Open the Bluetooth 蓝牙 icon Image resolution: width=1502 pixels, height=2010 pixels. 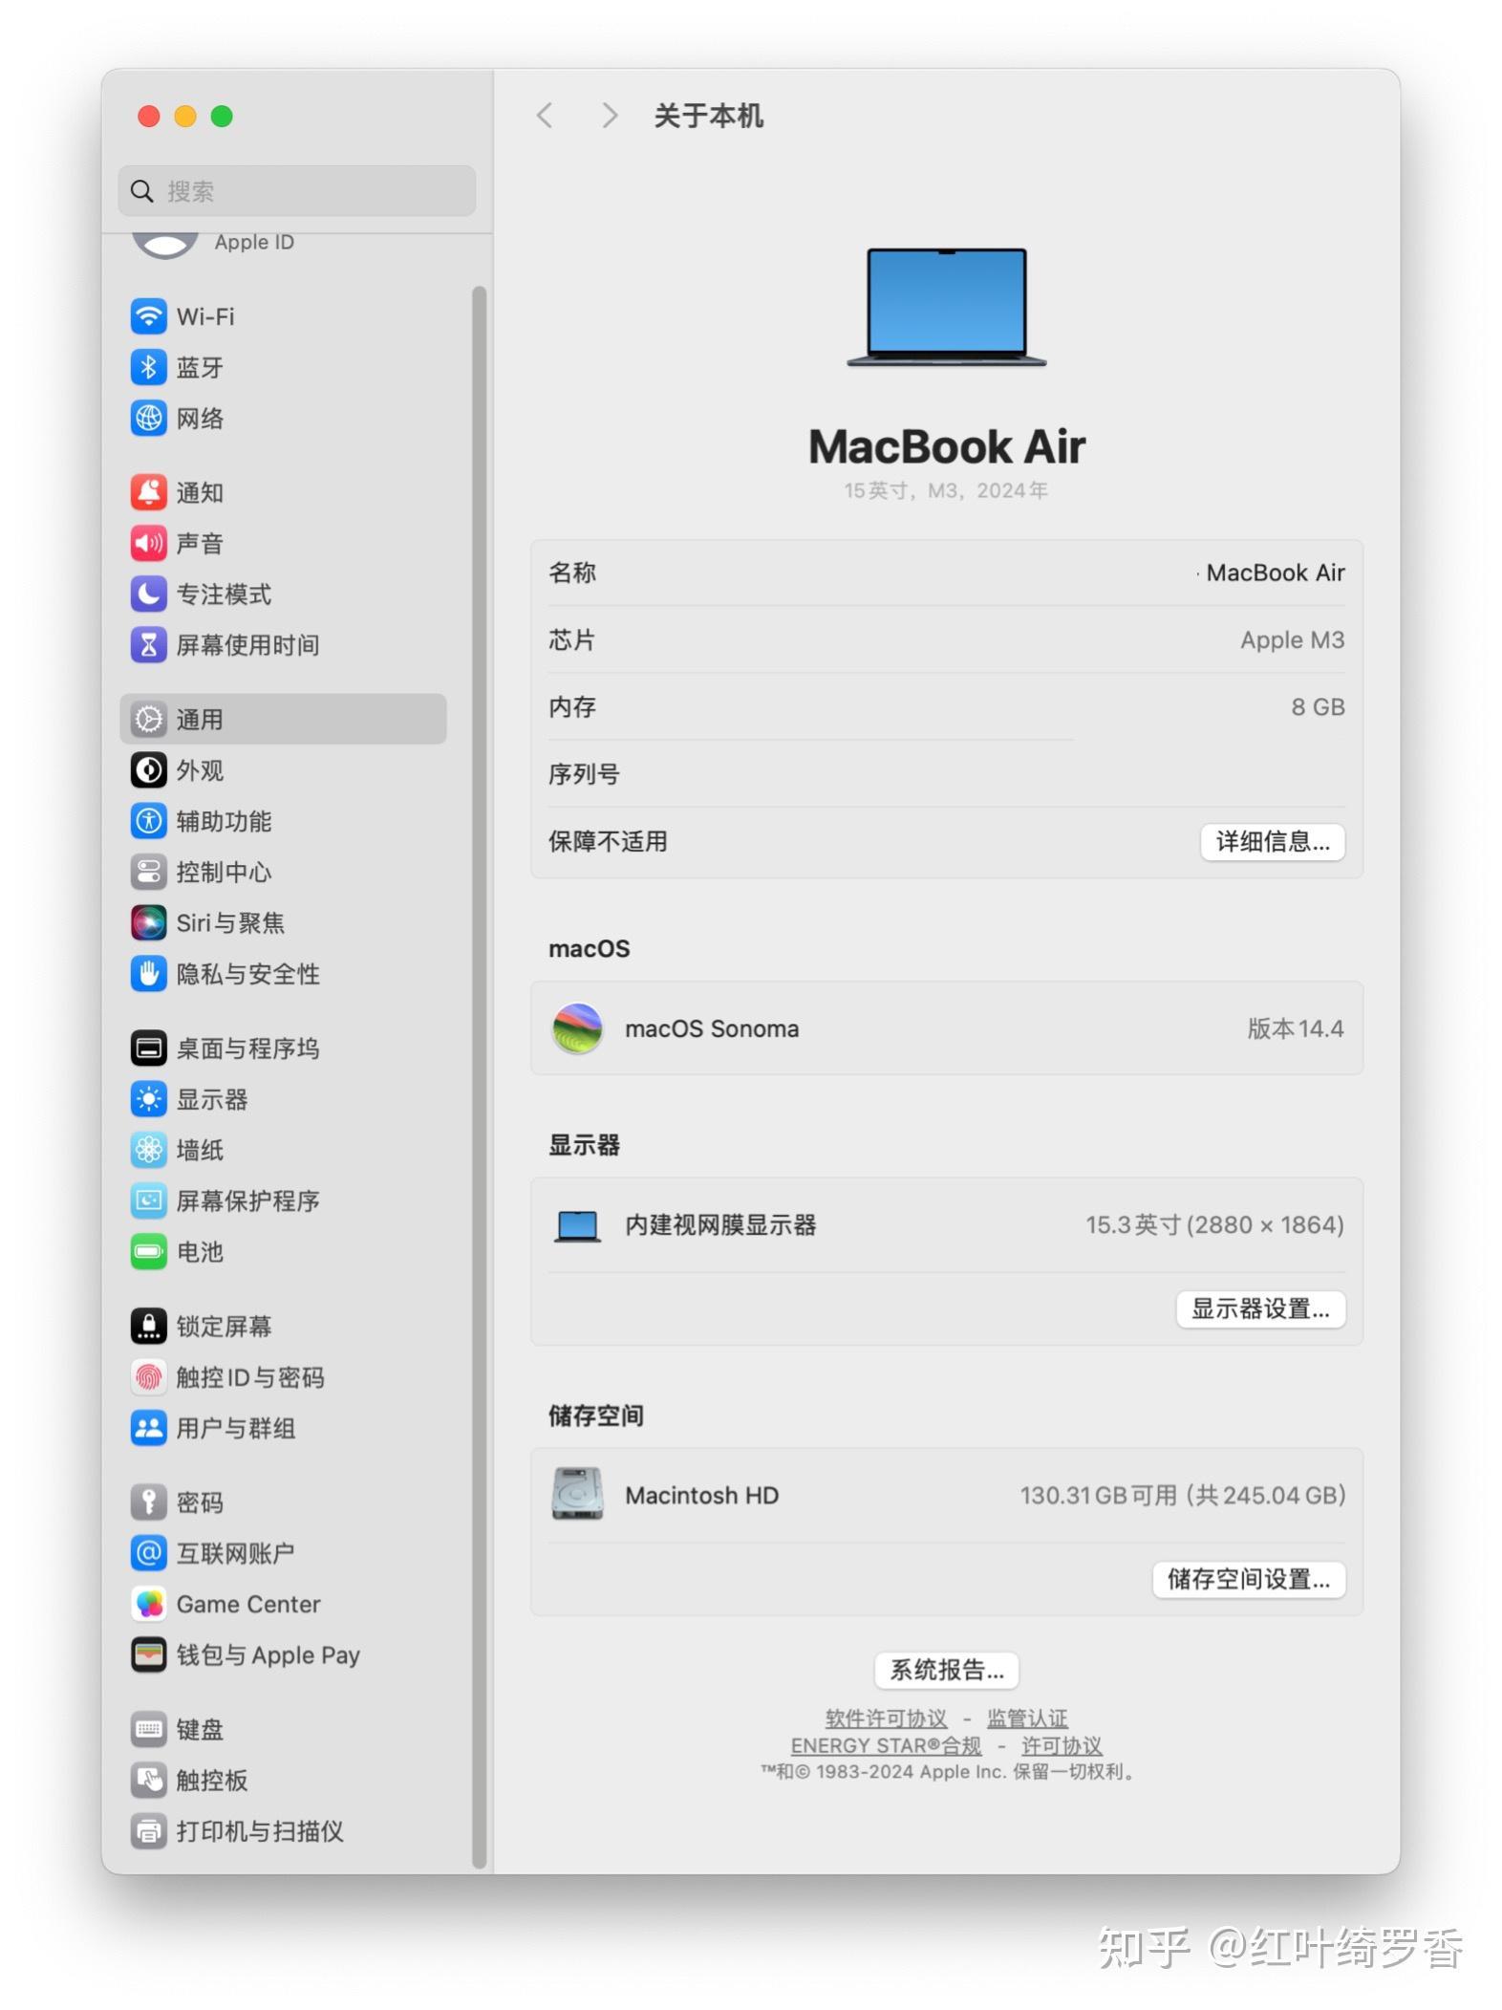pyautogui.click(x=148, y=367)
